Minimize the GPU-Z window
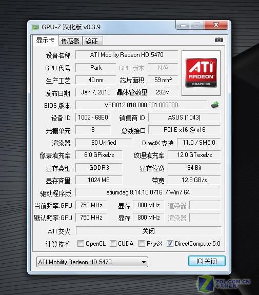 coord(183,25)
